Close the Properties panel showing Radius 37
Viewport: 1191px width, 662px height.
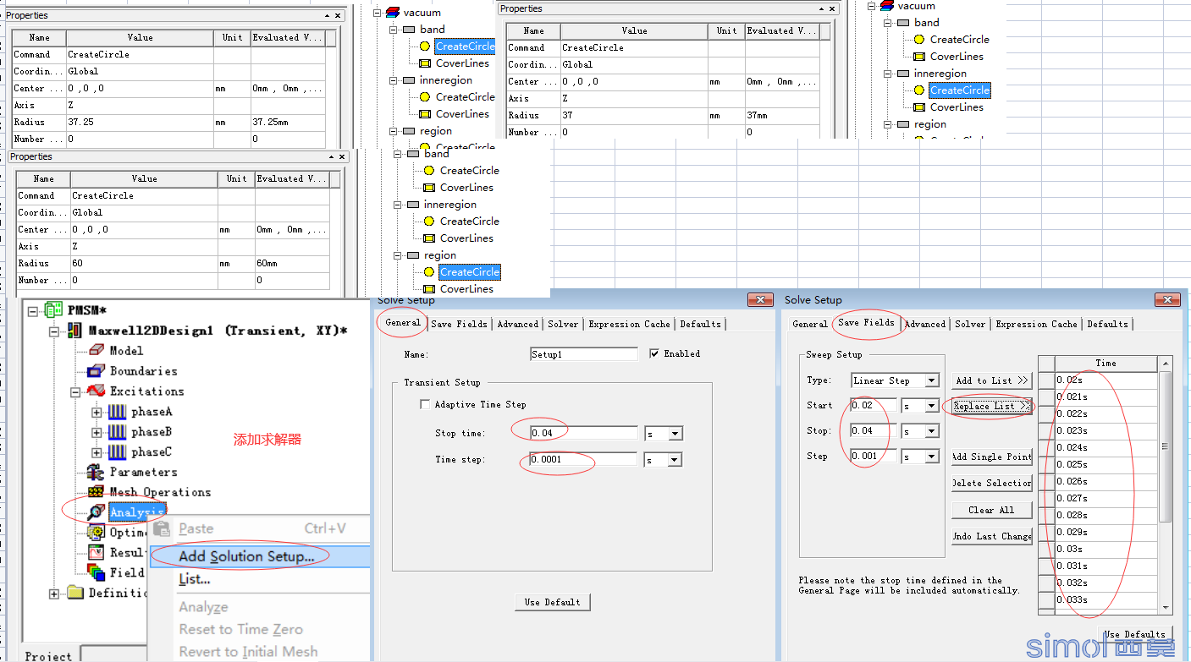[x=832, y=9]
